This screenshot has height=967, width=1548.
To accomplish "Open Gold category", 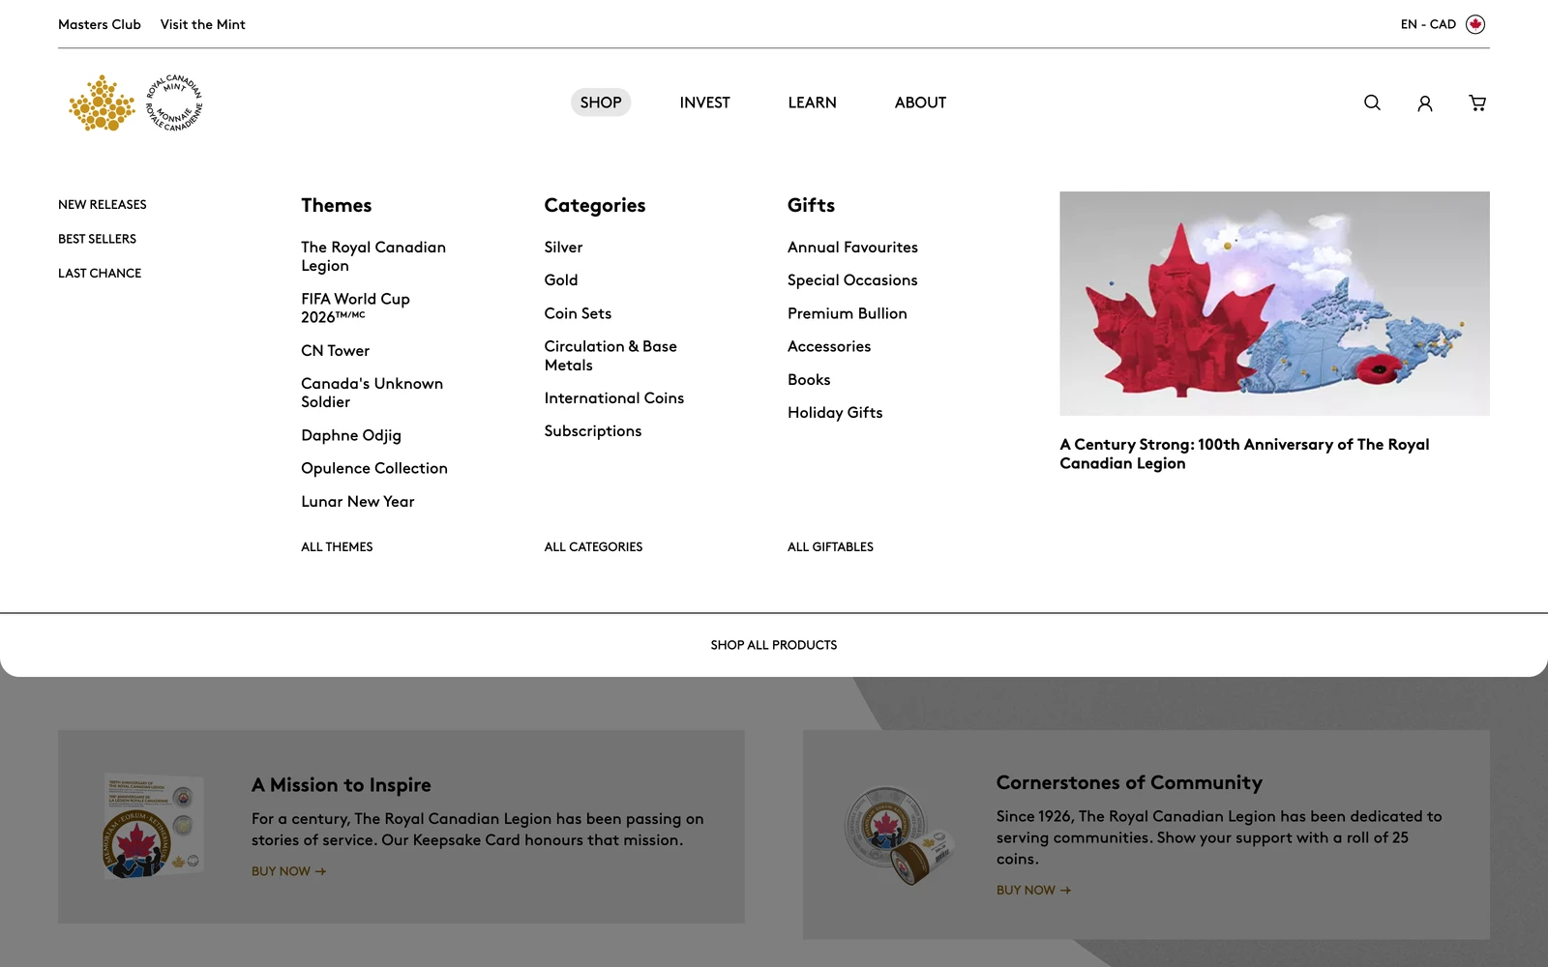I will pyautogui.click(x=561, y=279).
